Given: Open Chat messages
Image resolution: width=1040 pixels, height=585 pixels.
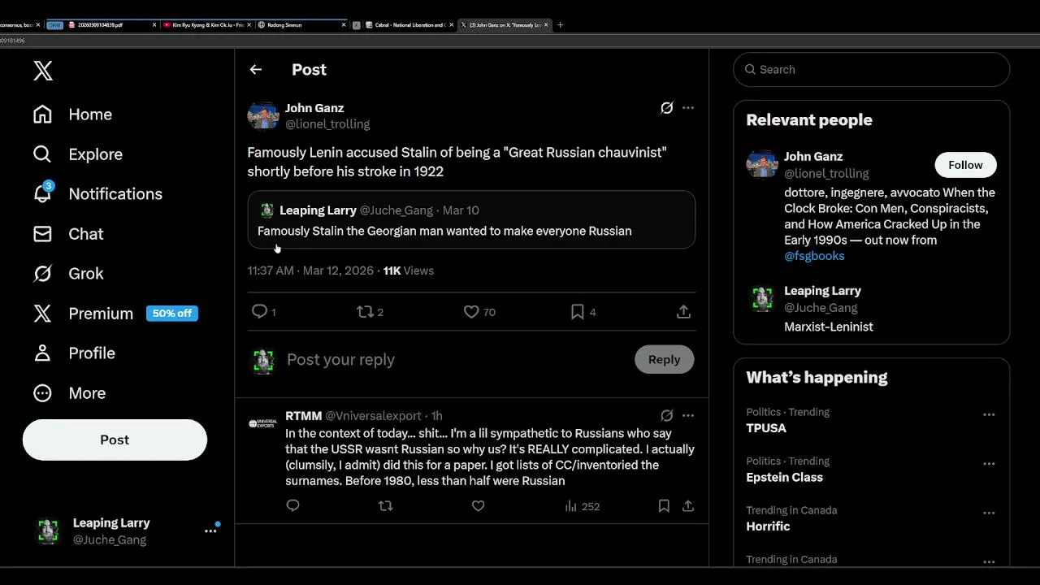Looking at the screenshot, I should [67, 234].
